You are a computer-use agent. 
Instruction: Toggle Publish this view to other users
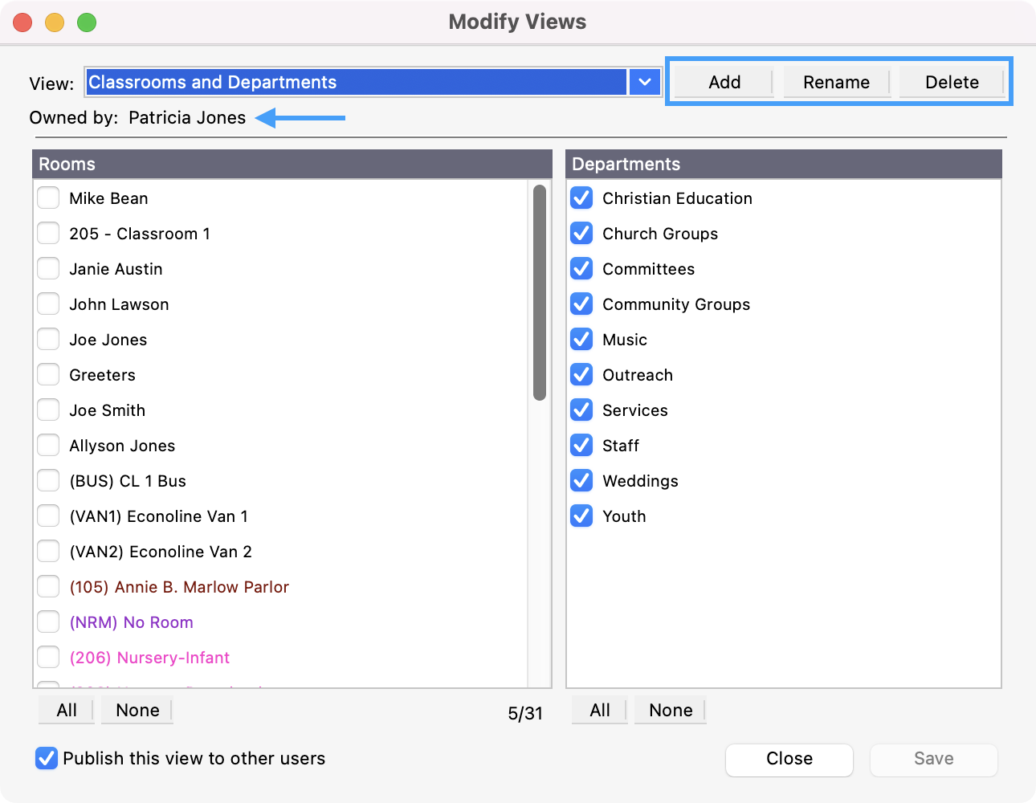click(x=47, y=758)
